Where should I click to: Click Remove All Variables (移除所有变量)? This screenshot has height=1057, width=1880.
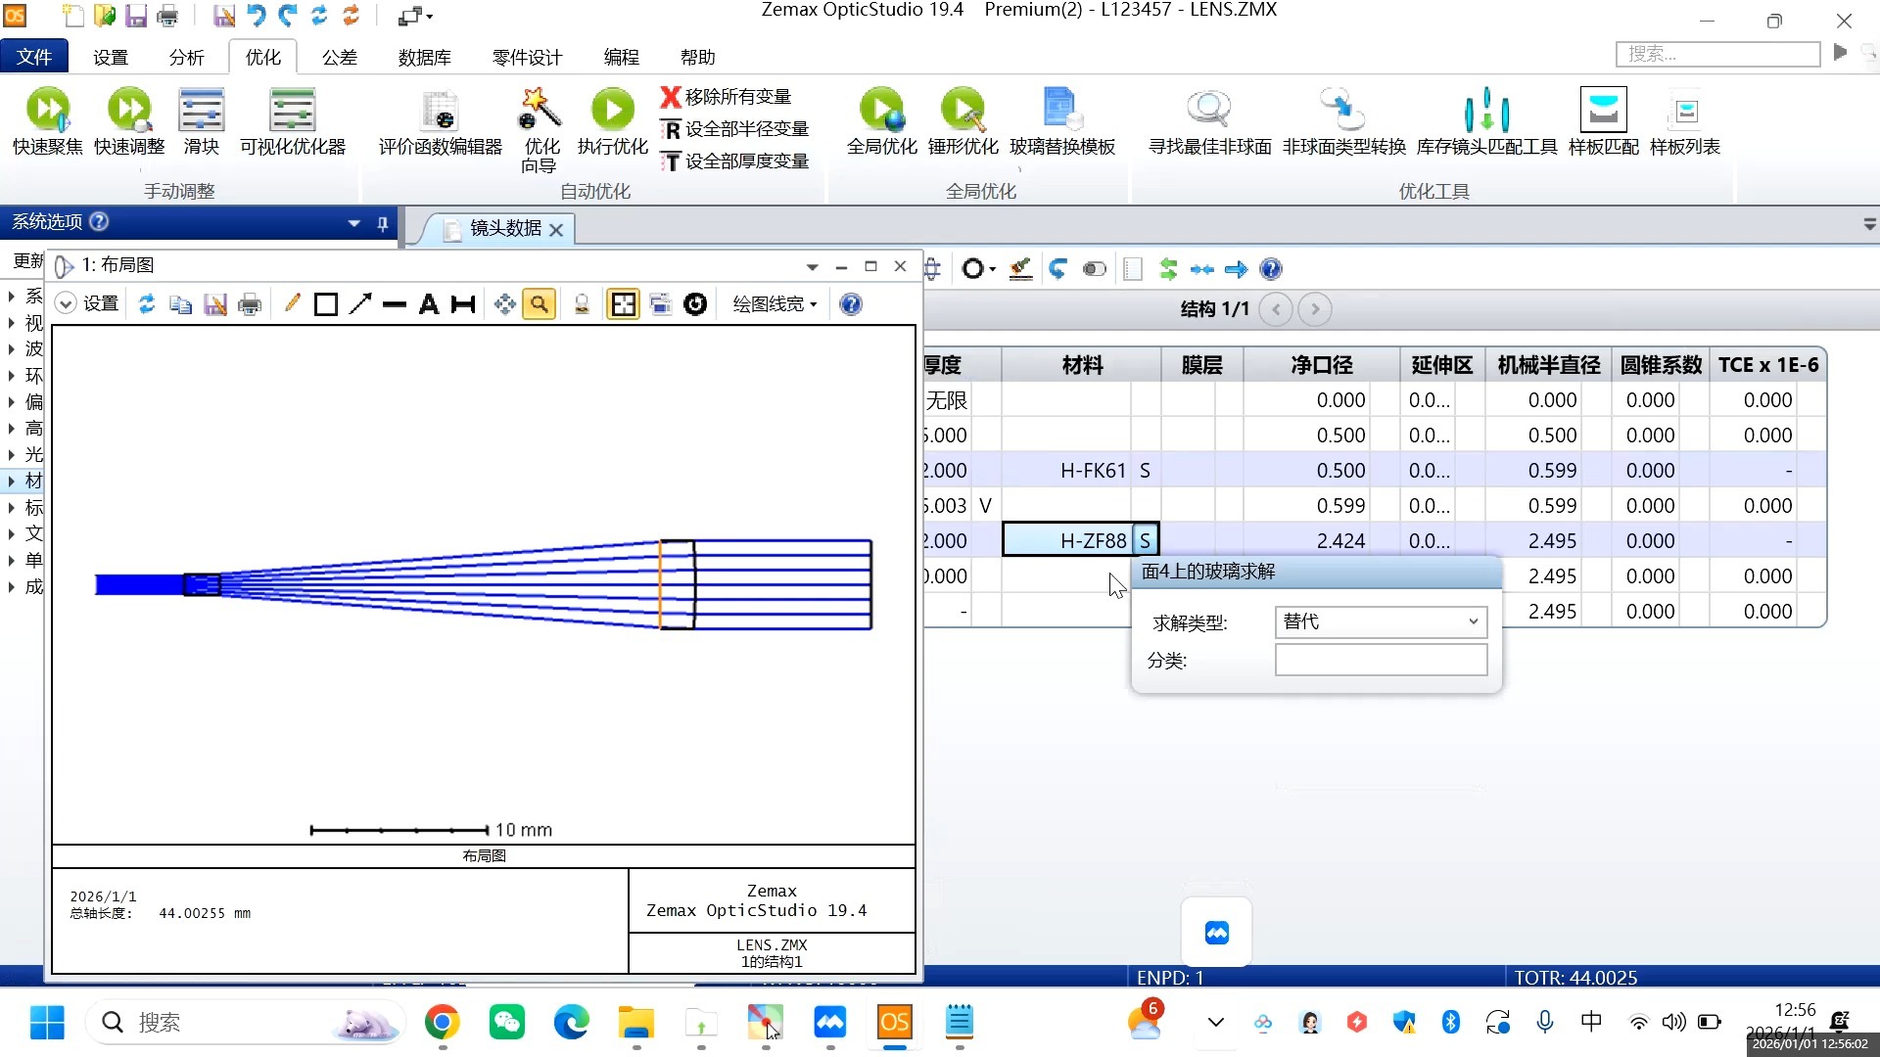[x=726, y=97]
